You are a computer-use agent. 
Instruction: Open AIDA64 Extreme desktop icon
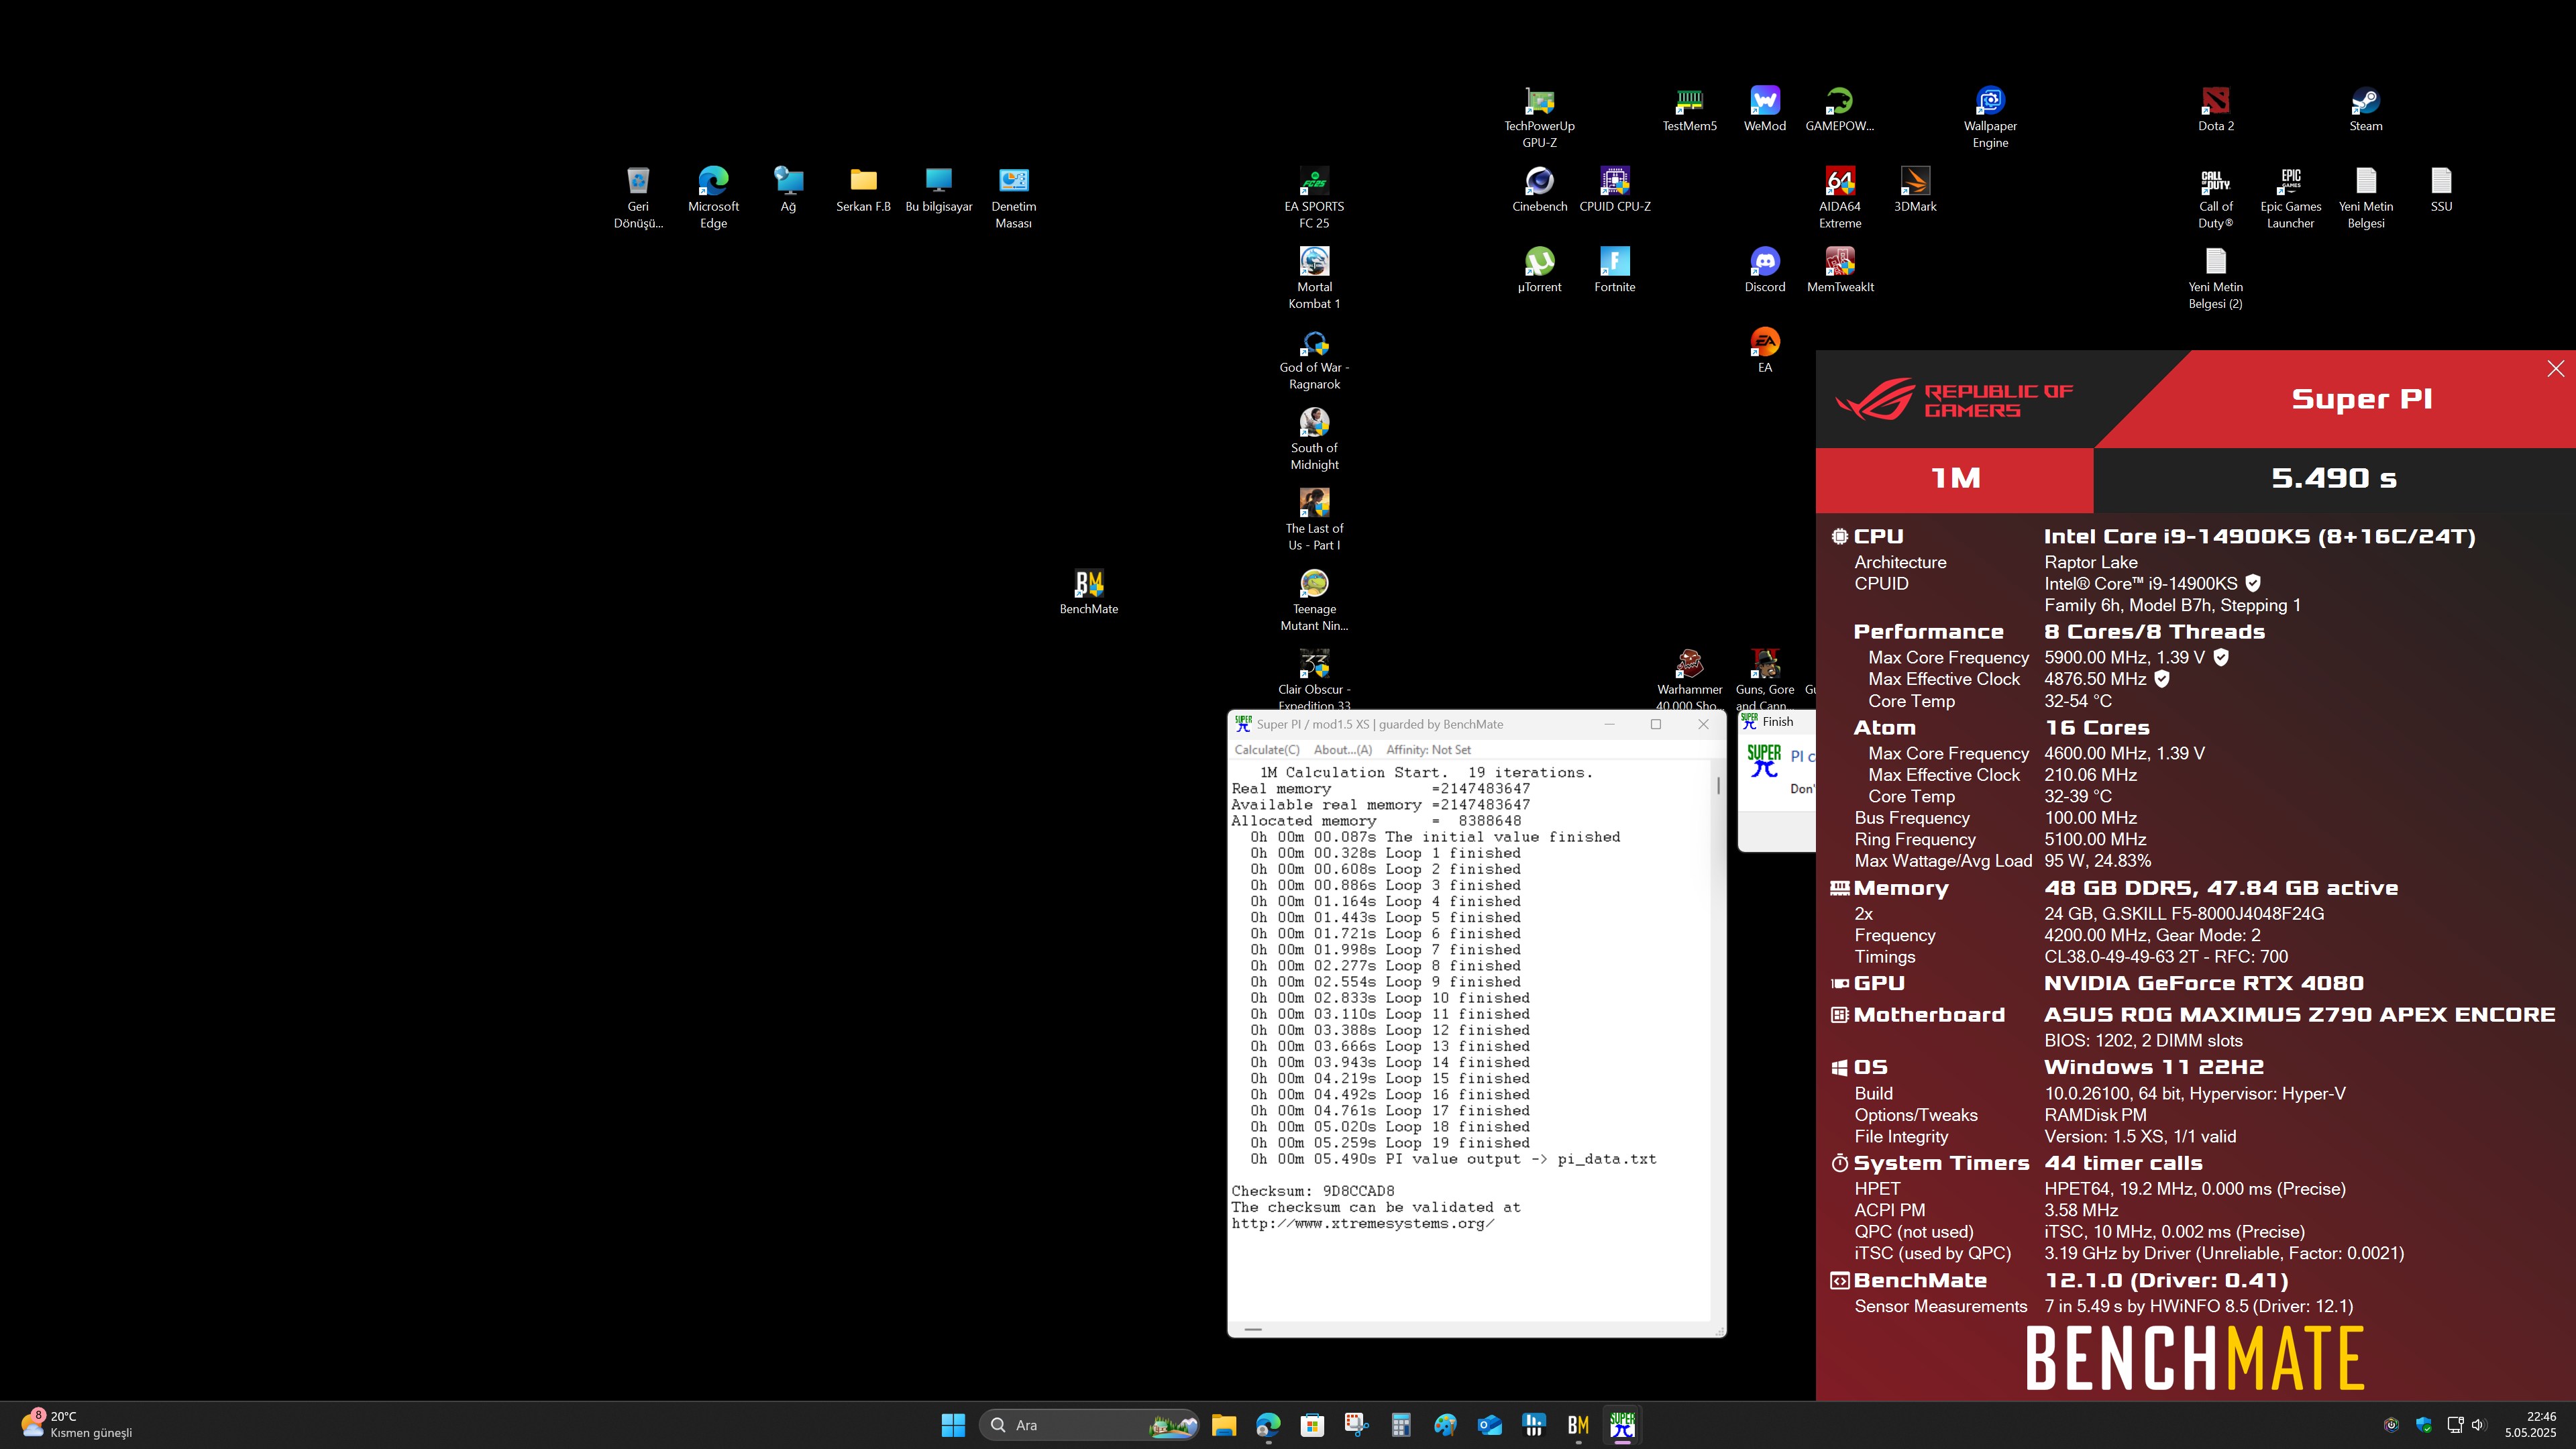click(x=1839, y=198)
